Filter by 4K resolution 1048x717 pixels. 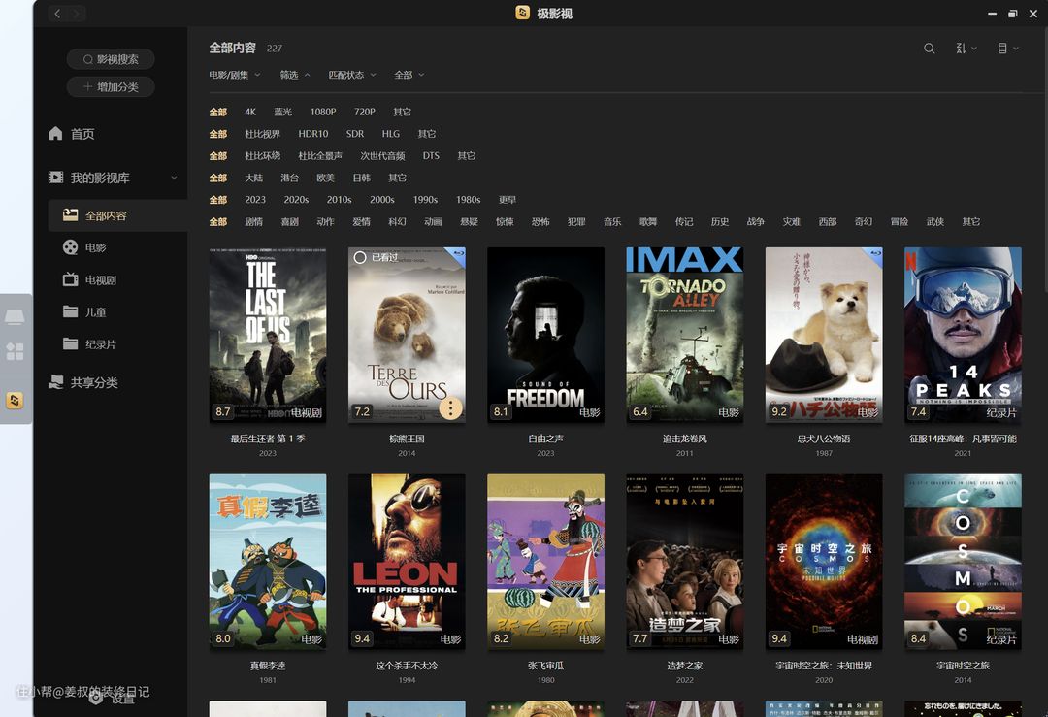click(250, 112)
